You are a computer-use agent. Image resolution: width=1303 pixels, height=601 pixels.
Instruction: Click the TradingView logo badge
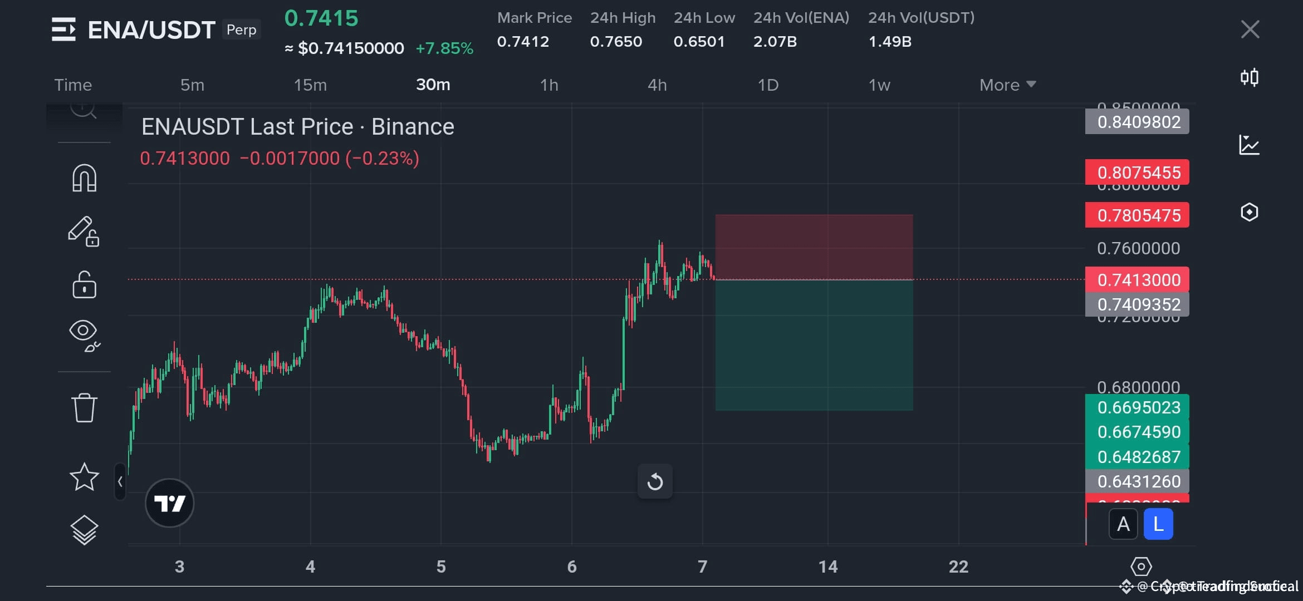(x=169, y=503)
